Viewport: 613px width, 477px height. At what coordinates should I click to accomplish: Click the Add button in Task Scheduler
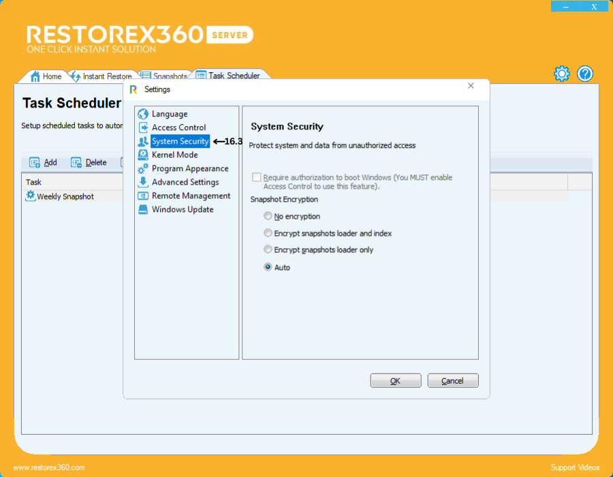43,162
